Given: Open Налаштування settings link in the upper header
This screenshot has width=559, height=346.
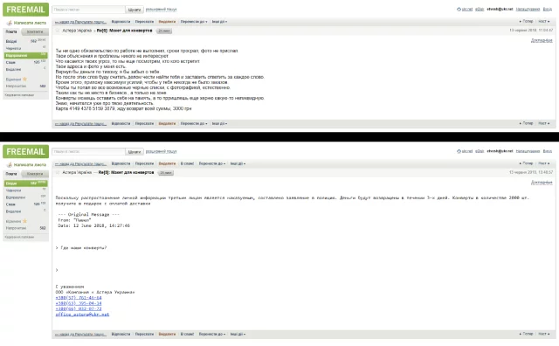Looking at the screenshot, I should [528, 10].
